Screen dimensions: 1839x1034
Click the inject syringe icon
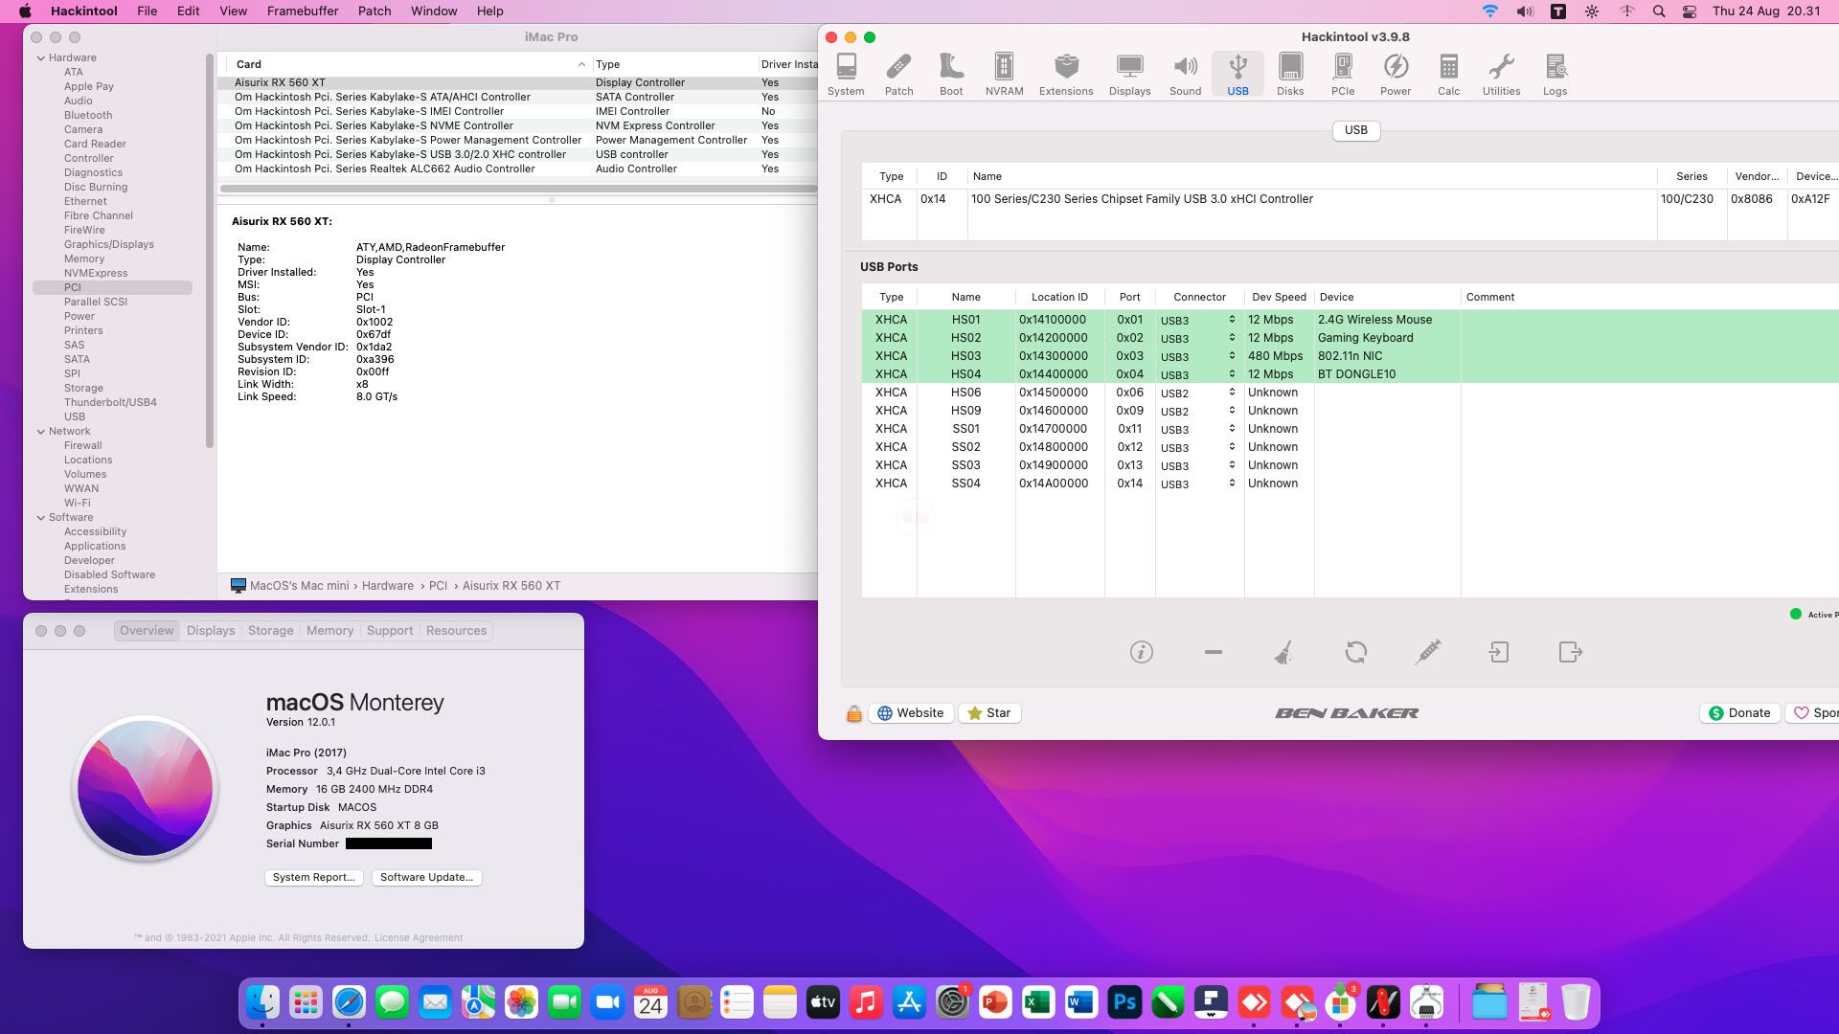coord(1427,652)
